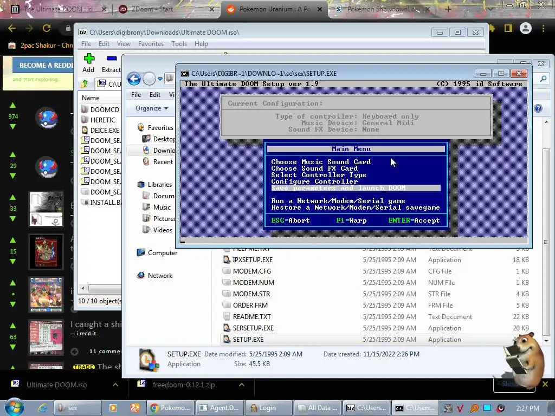Select DEICE.EXE in 7-Zip list
Screen dimensions: 555x416
(100, 130)
